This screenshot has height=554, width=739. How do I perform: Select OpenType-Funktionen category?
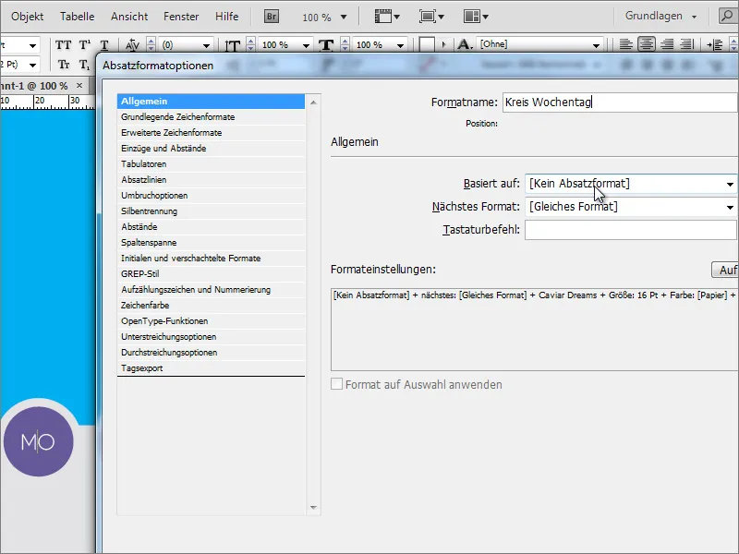click(212, 320)
